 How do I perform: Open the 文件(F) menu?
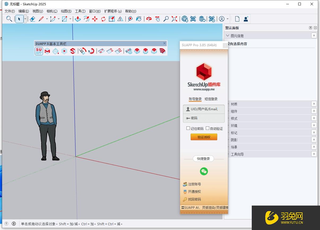point(10,11)
